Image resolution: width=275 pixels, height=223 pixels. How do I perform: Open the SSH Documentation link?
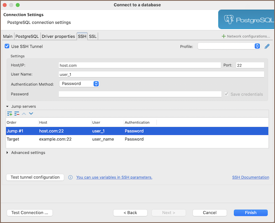tap(250, 177)
